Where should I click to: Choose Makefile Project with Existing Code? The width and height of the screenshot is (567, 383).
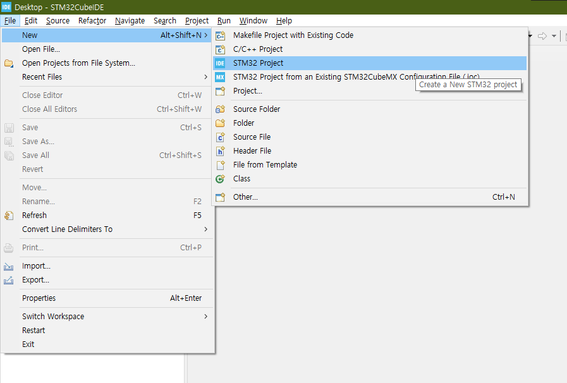(370, 35)
